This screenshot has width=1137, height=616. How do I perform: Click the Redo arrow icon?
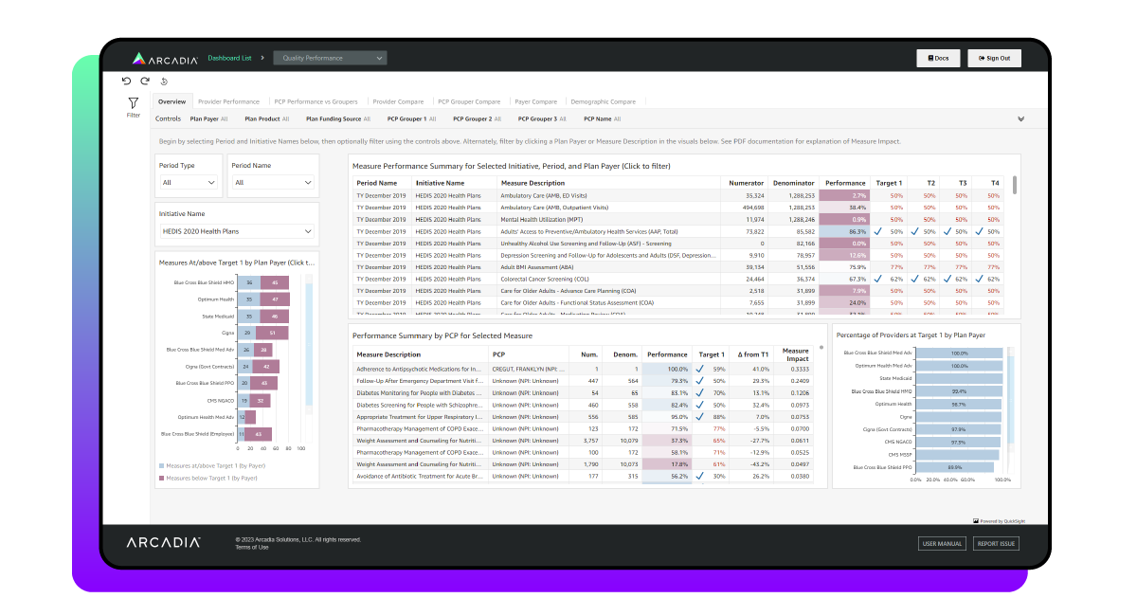[x=143, y=81]
